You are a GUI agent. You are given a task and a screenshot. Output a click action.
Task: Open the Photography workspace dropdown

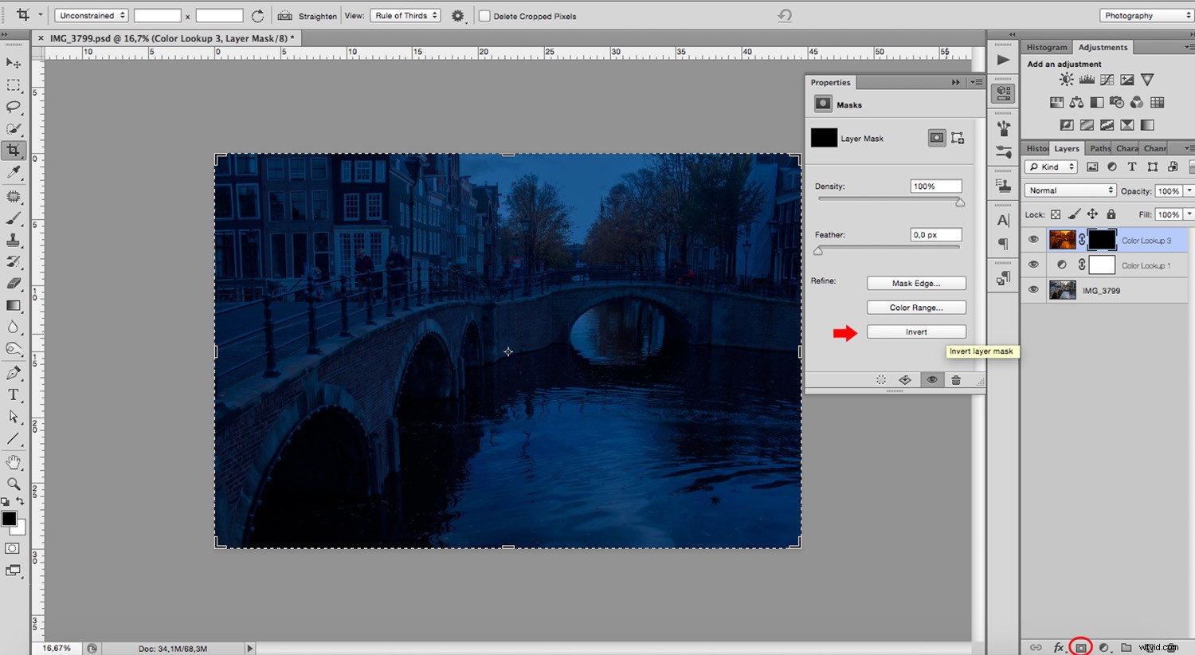pyautogui.click(x=1145, y=14)
